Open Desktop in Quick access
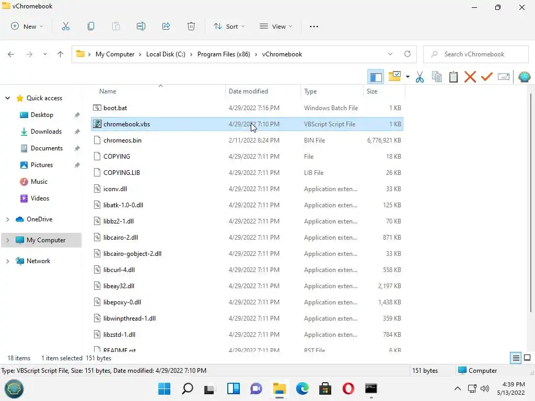Screen dimensions: 535x401 click(x=42, y=115)
